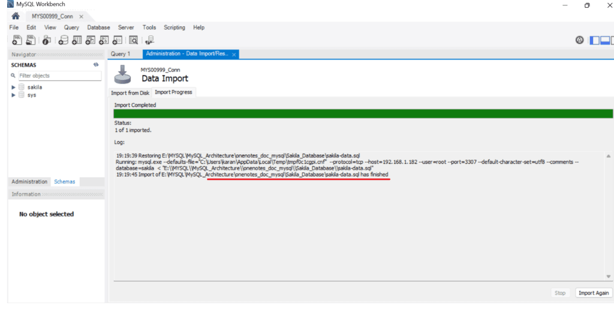Screen dimensions: 614x321
Task: Click the log scrollbar up arrow
Action: click(x=609, y=156)
